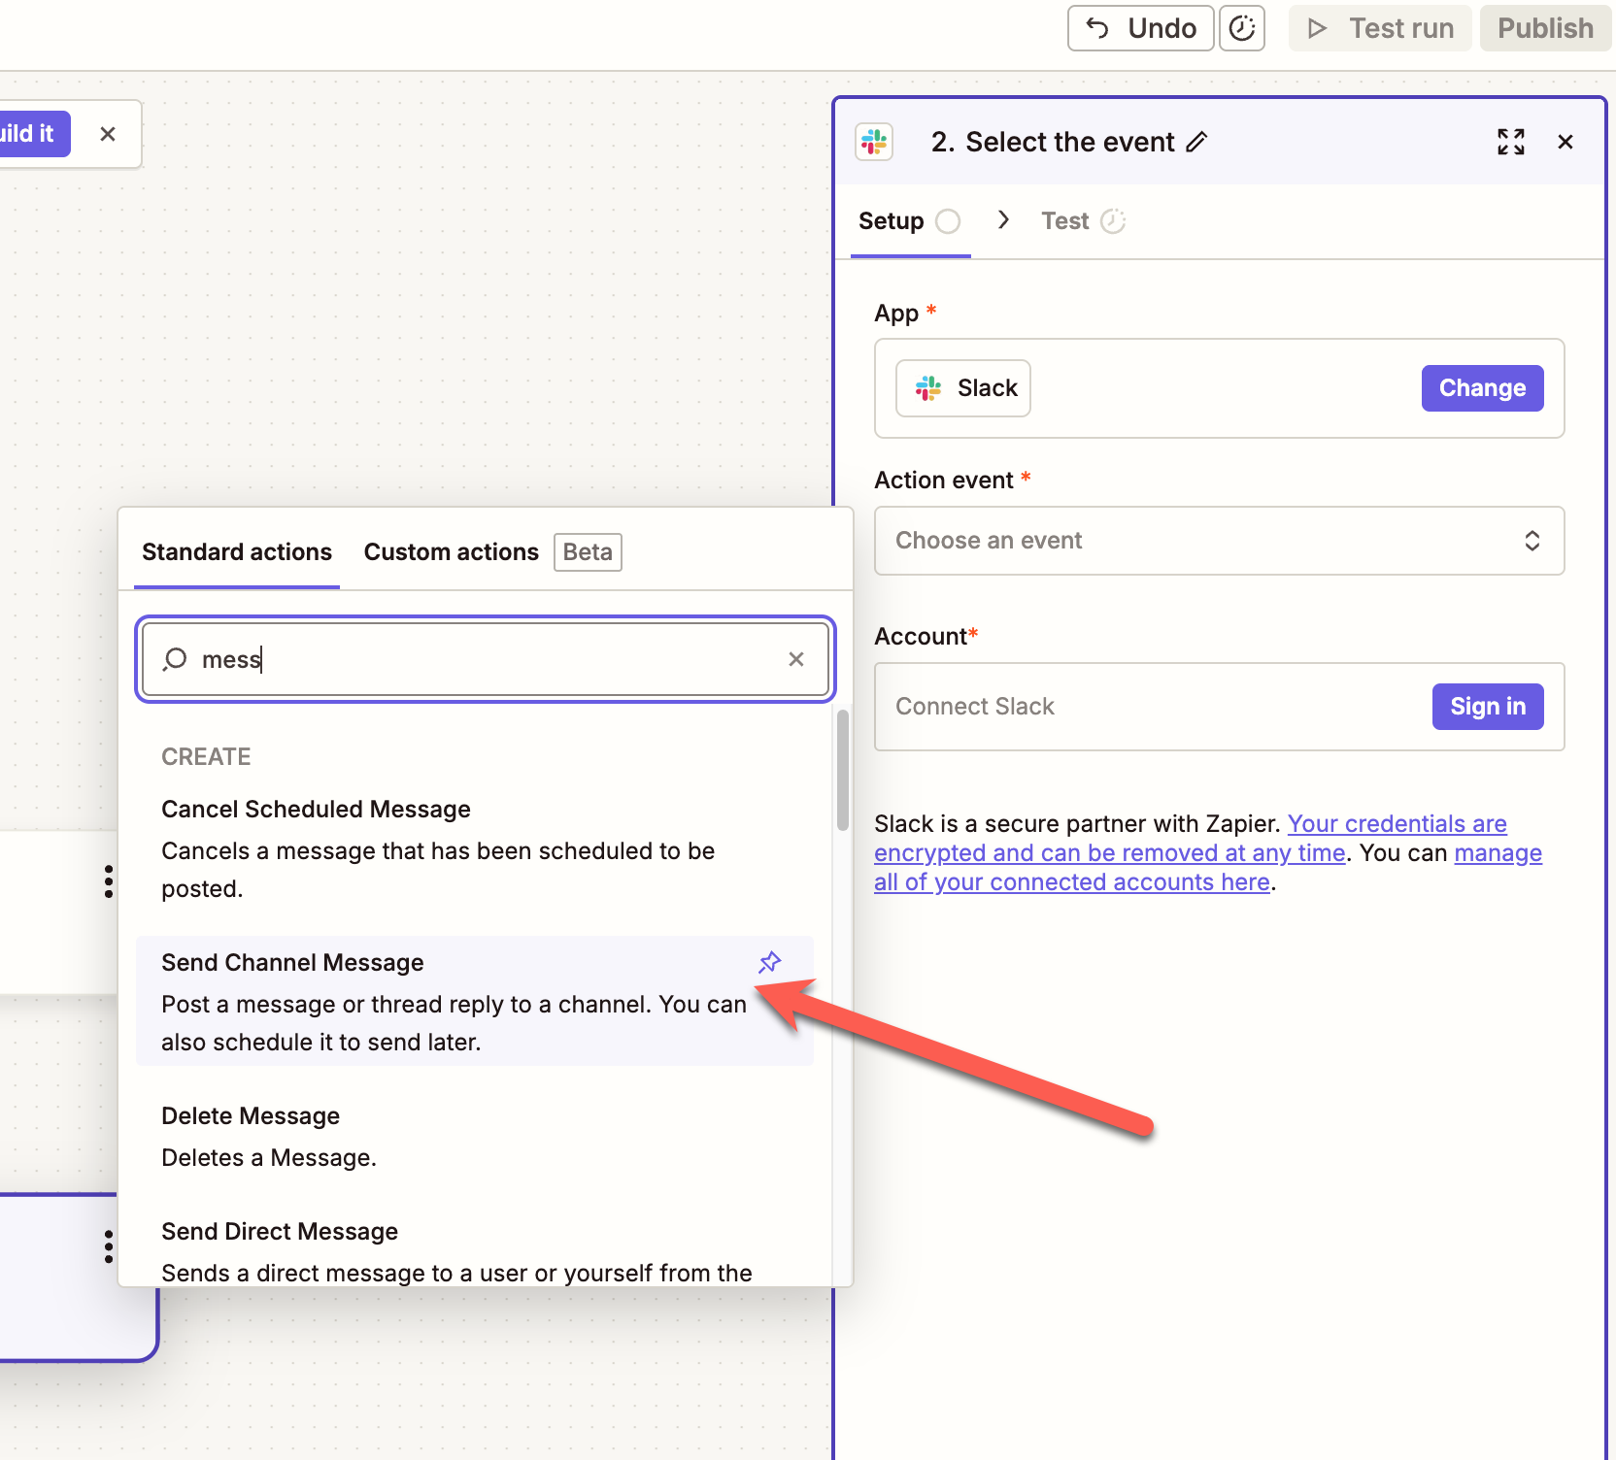The image size is (1616, 1460).
Task: Switch to the Setup tab
Action: pos(910,221)
